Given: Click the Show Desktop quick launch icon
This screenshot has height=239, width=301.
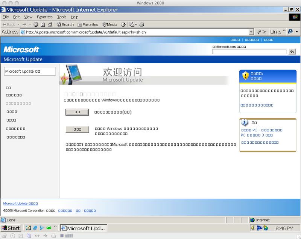Looking at the screenshot, I should (x=29, y=228).
